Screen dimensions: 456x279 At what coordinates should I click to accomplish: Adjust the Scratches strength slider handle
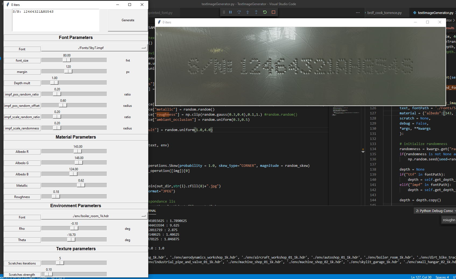[x=49, y=274]
